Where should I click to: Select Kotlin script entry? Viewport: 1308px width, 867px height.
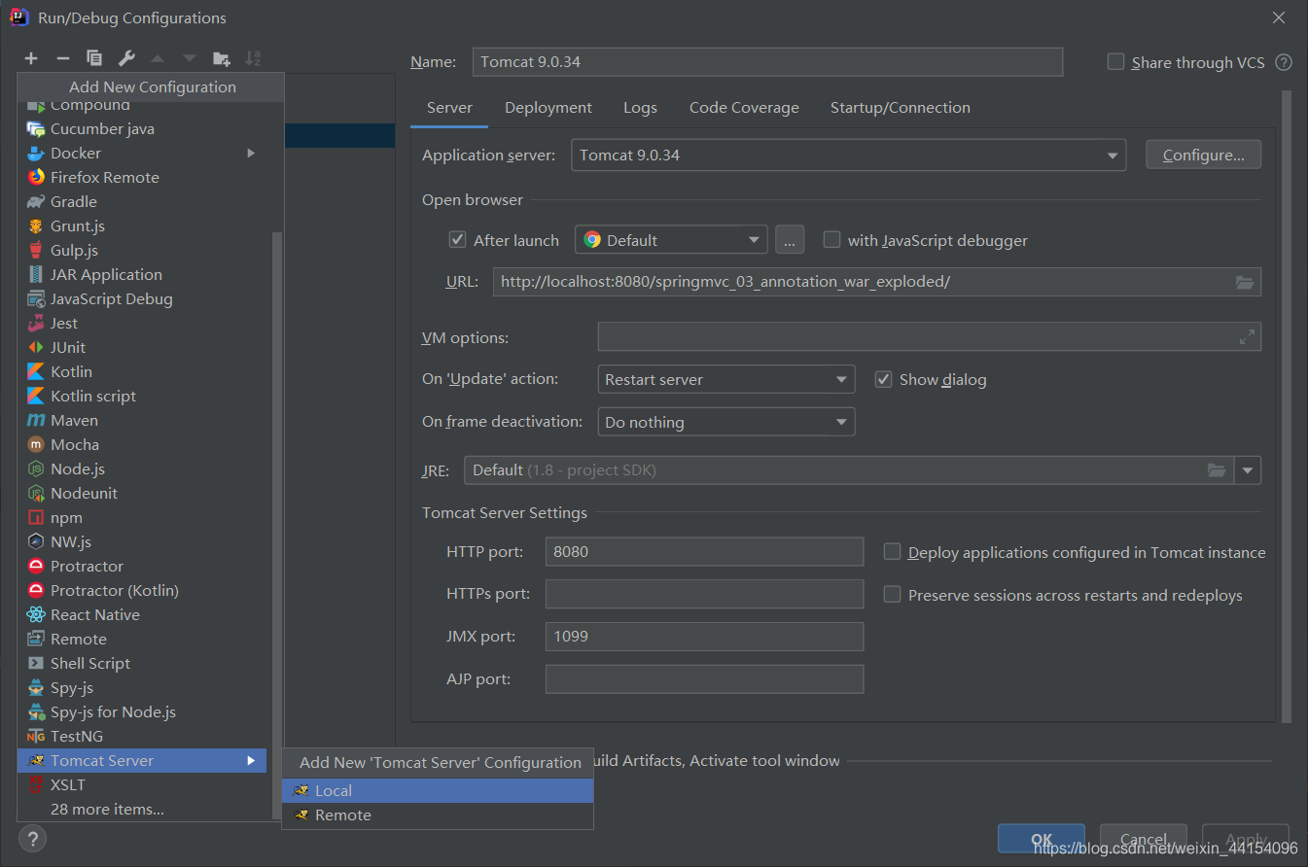coord(142,396)
